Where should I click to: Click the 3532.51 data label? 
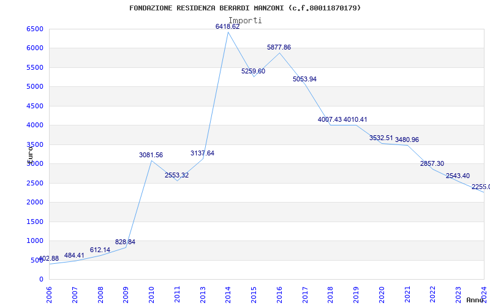(381, 138)
